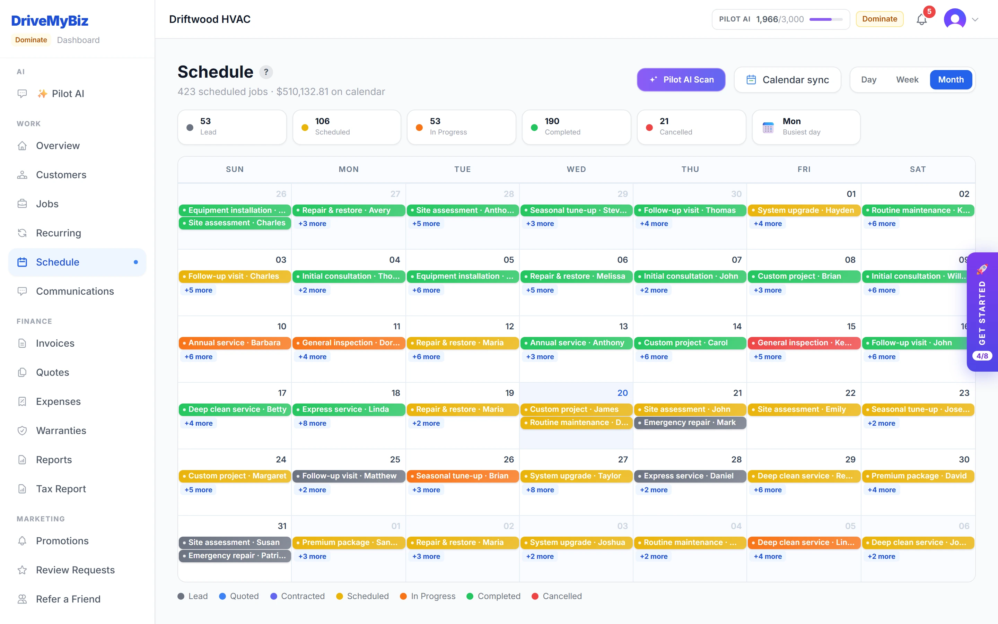Image resolution: width=998 pixels, height=624 pixels.
Task: Click the 53 Lead status card
Action: click(232, 127)
